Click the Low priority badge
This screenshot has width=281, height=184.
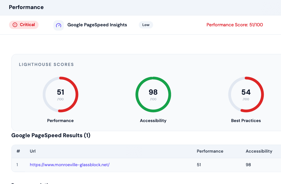coord(146,25)
